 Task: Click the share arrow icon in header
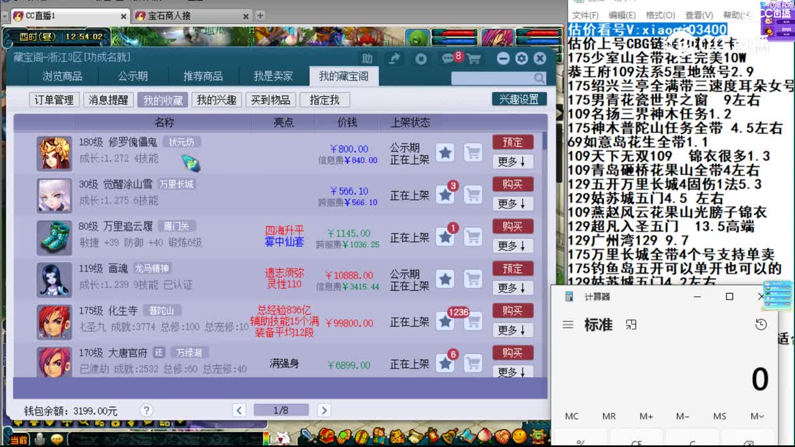tap(394, 58)
